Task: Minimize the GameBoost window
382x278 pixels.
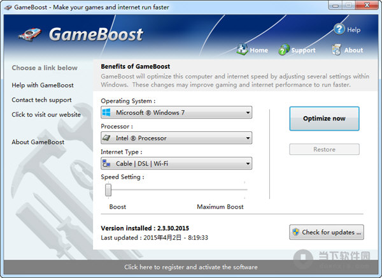Action: 336,5
